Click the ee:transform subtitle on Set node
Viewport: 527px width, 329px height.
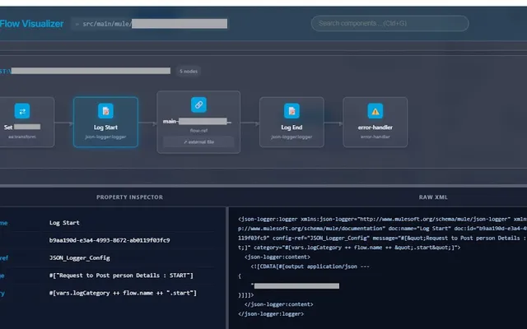click(22, 137)
